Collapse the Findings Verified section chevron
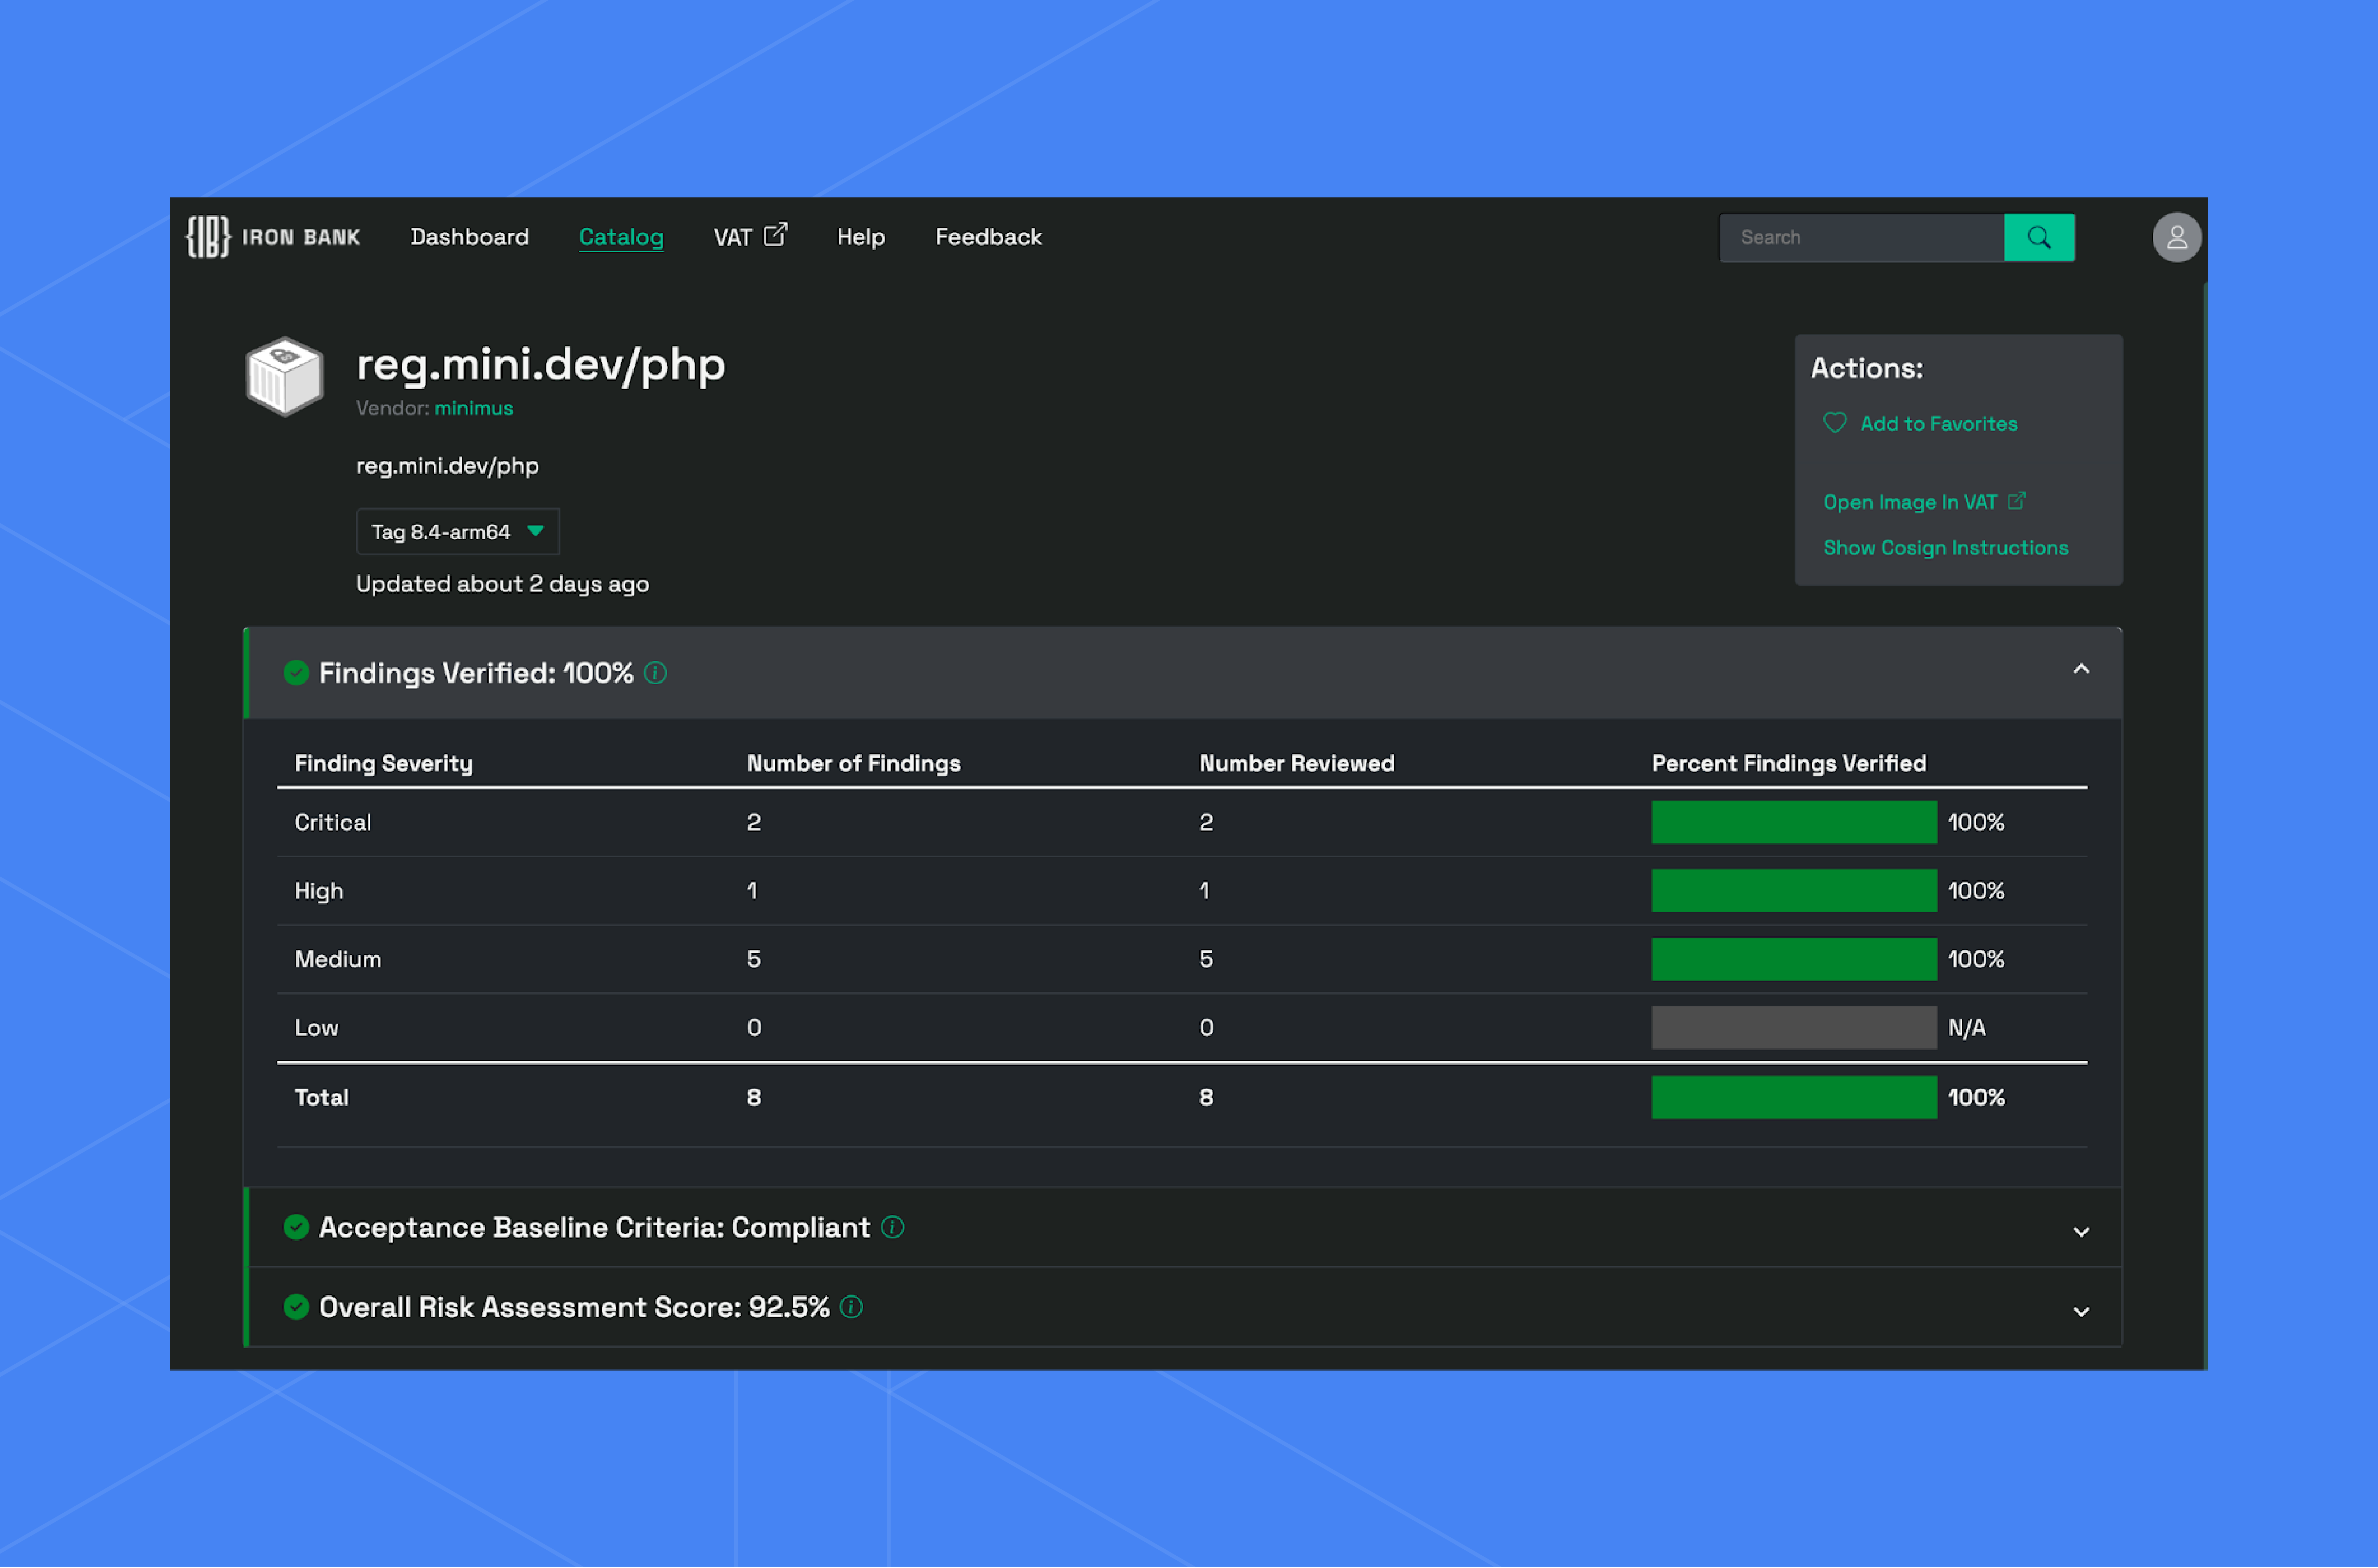 coord(2081,669)
